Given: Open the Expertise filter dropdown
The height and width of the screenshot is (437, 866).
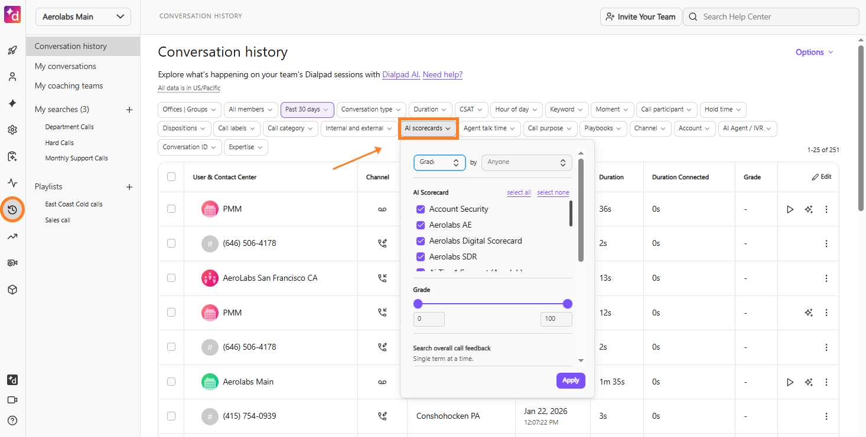Looking at the screenshot, I should pos(246,147).
